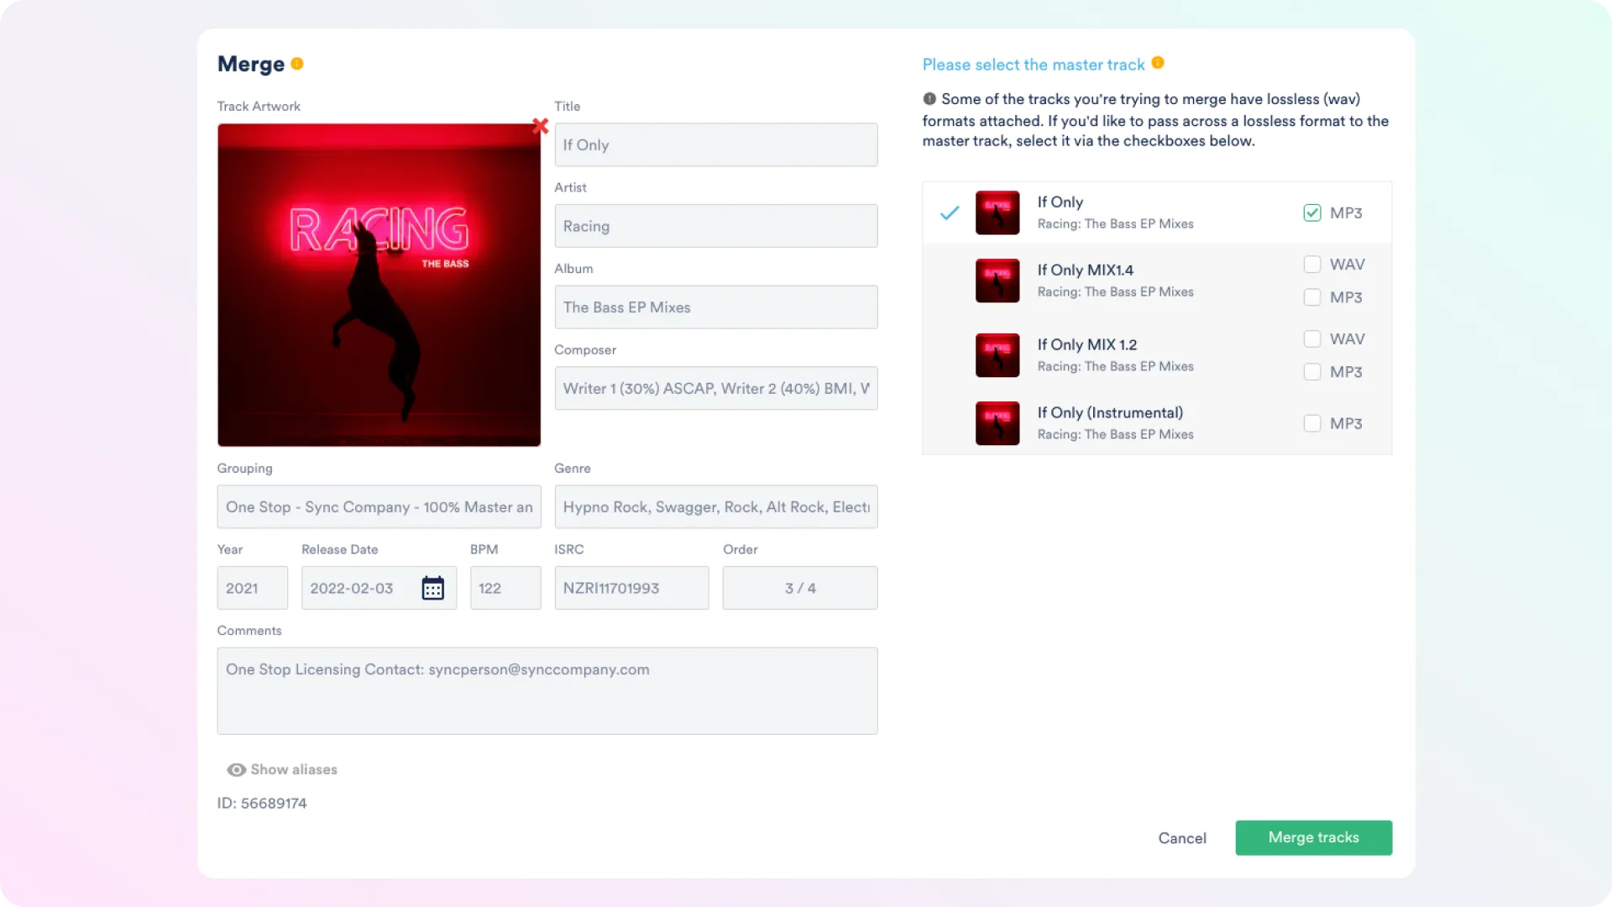Check the WAV checkbox for 'If Only MIX1.4'
The height and width of the screenshot is (907, 1612).
click(x=1312, y=264)
